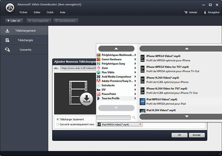Click the Coller Url button
Screen dimensions: 222x156
coord(14,20)
